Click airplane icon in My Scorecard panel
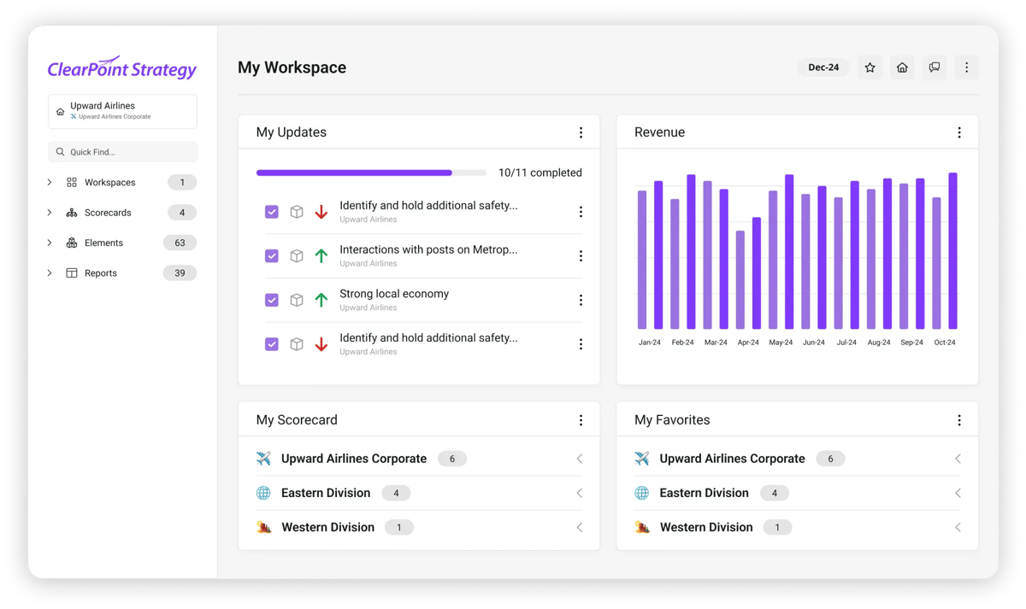 click(x=263, y=459)
